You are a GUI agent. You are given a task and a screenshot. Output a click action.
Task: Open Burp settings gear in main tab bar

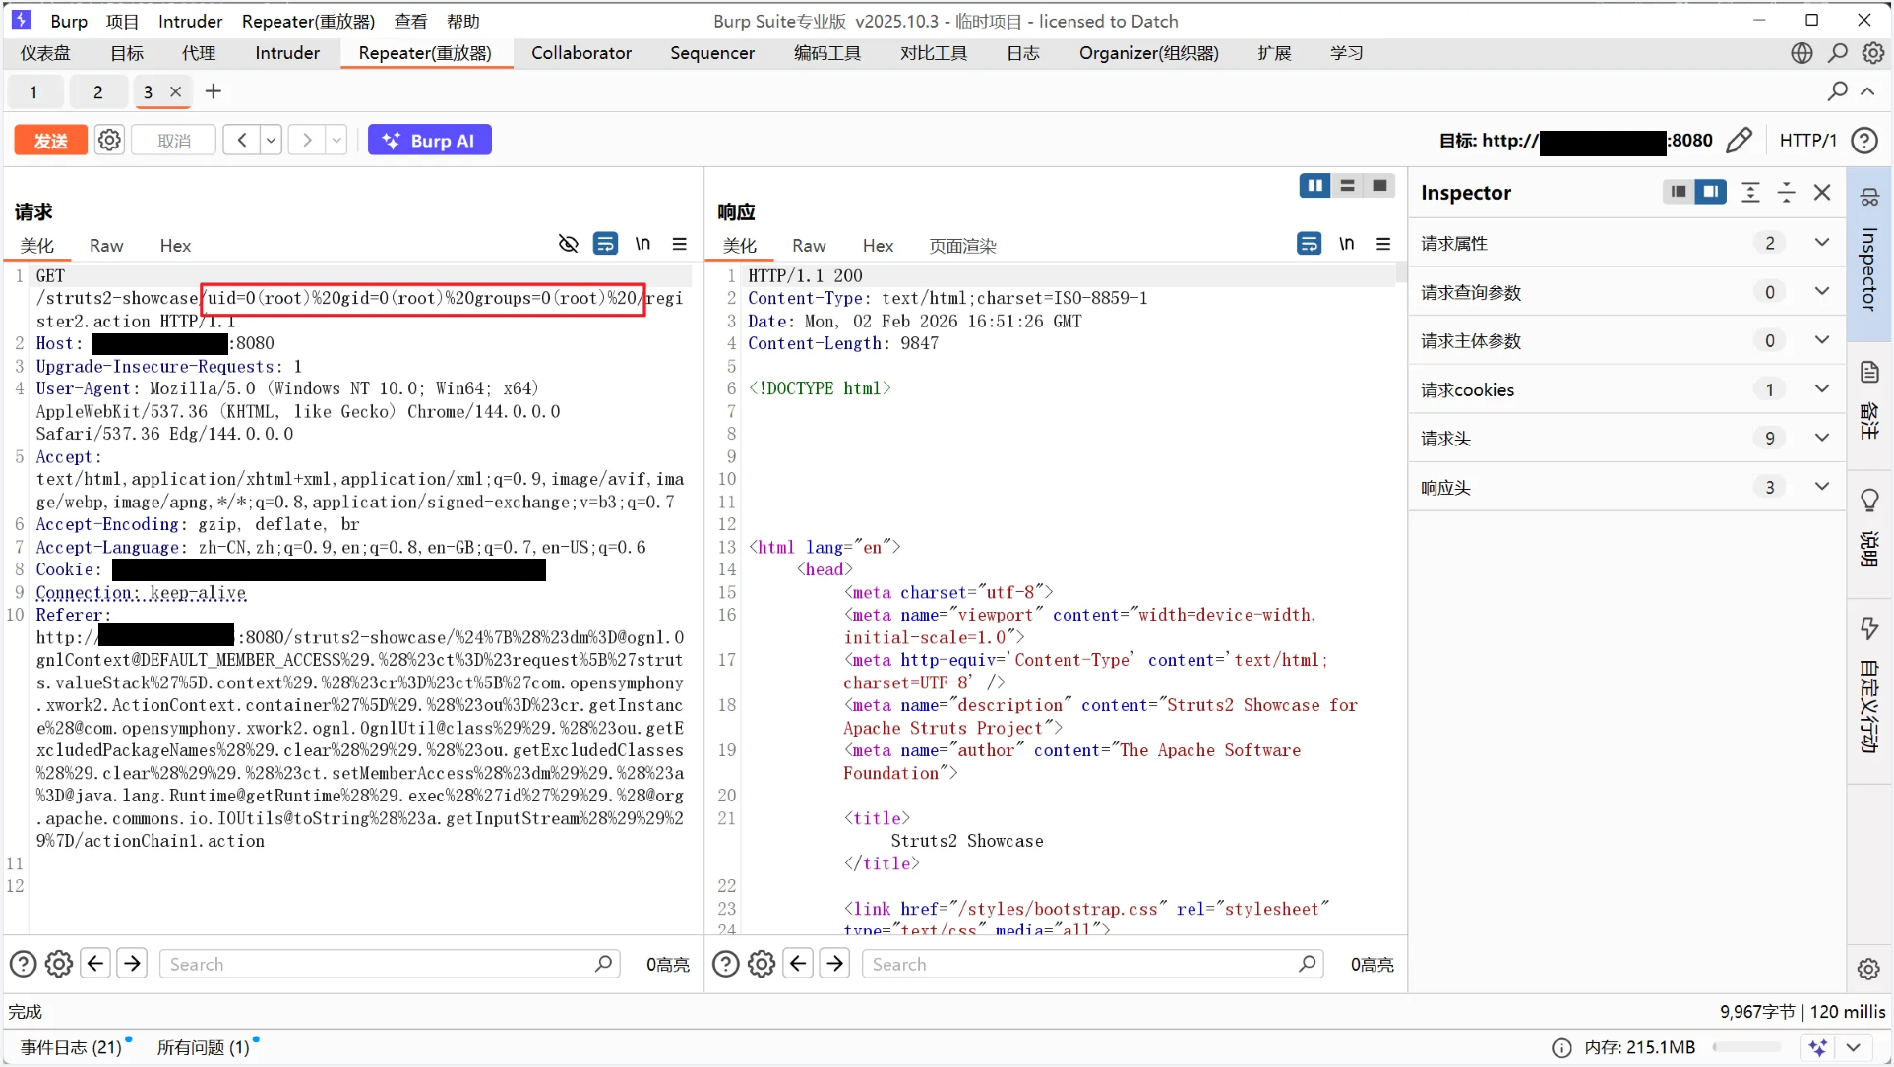[x=1872, y=53]
